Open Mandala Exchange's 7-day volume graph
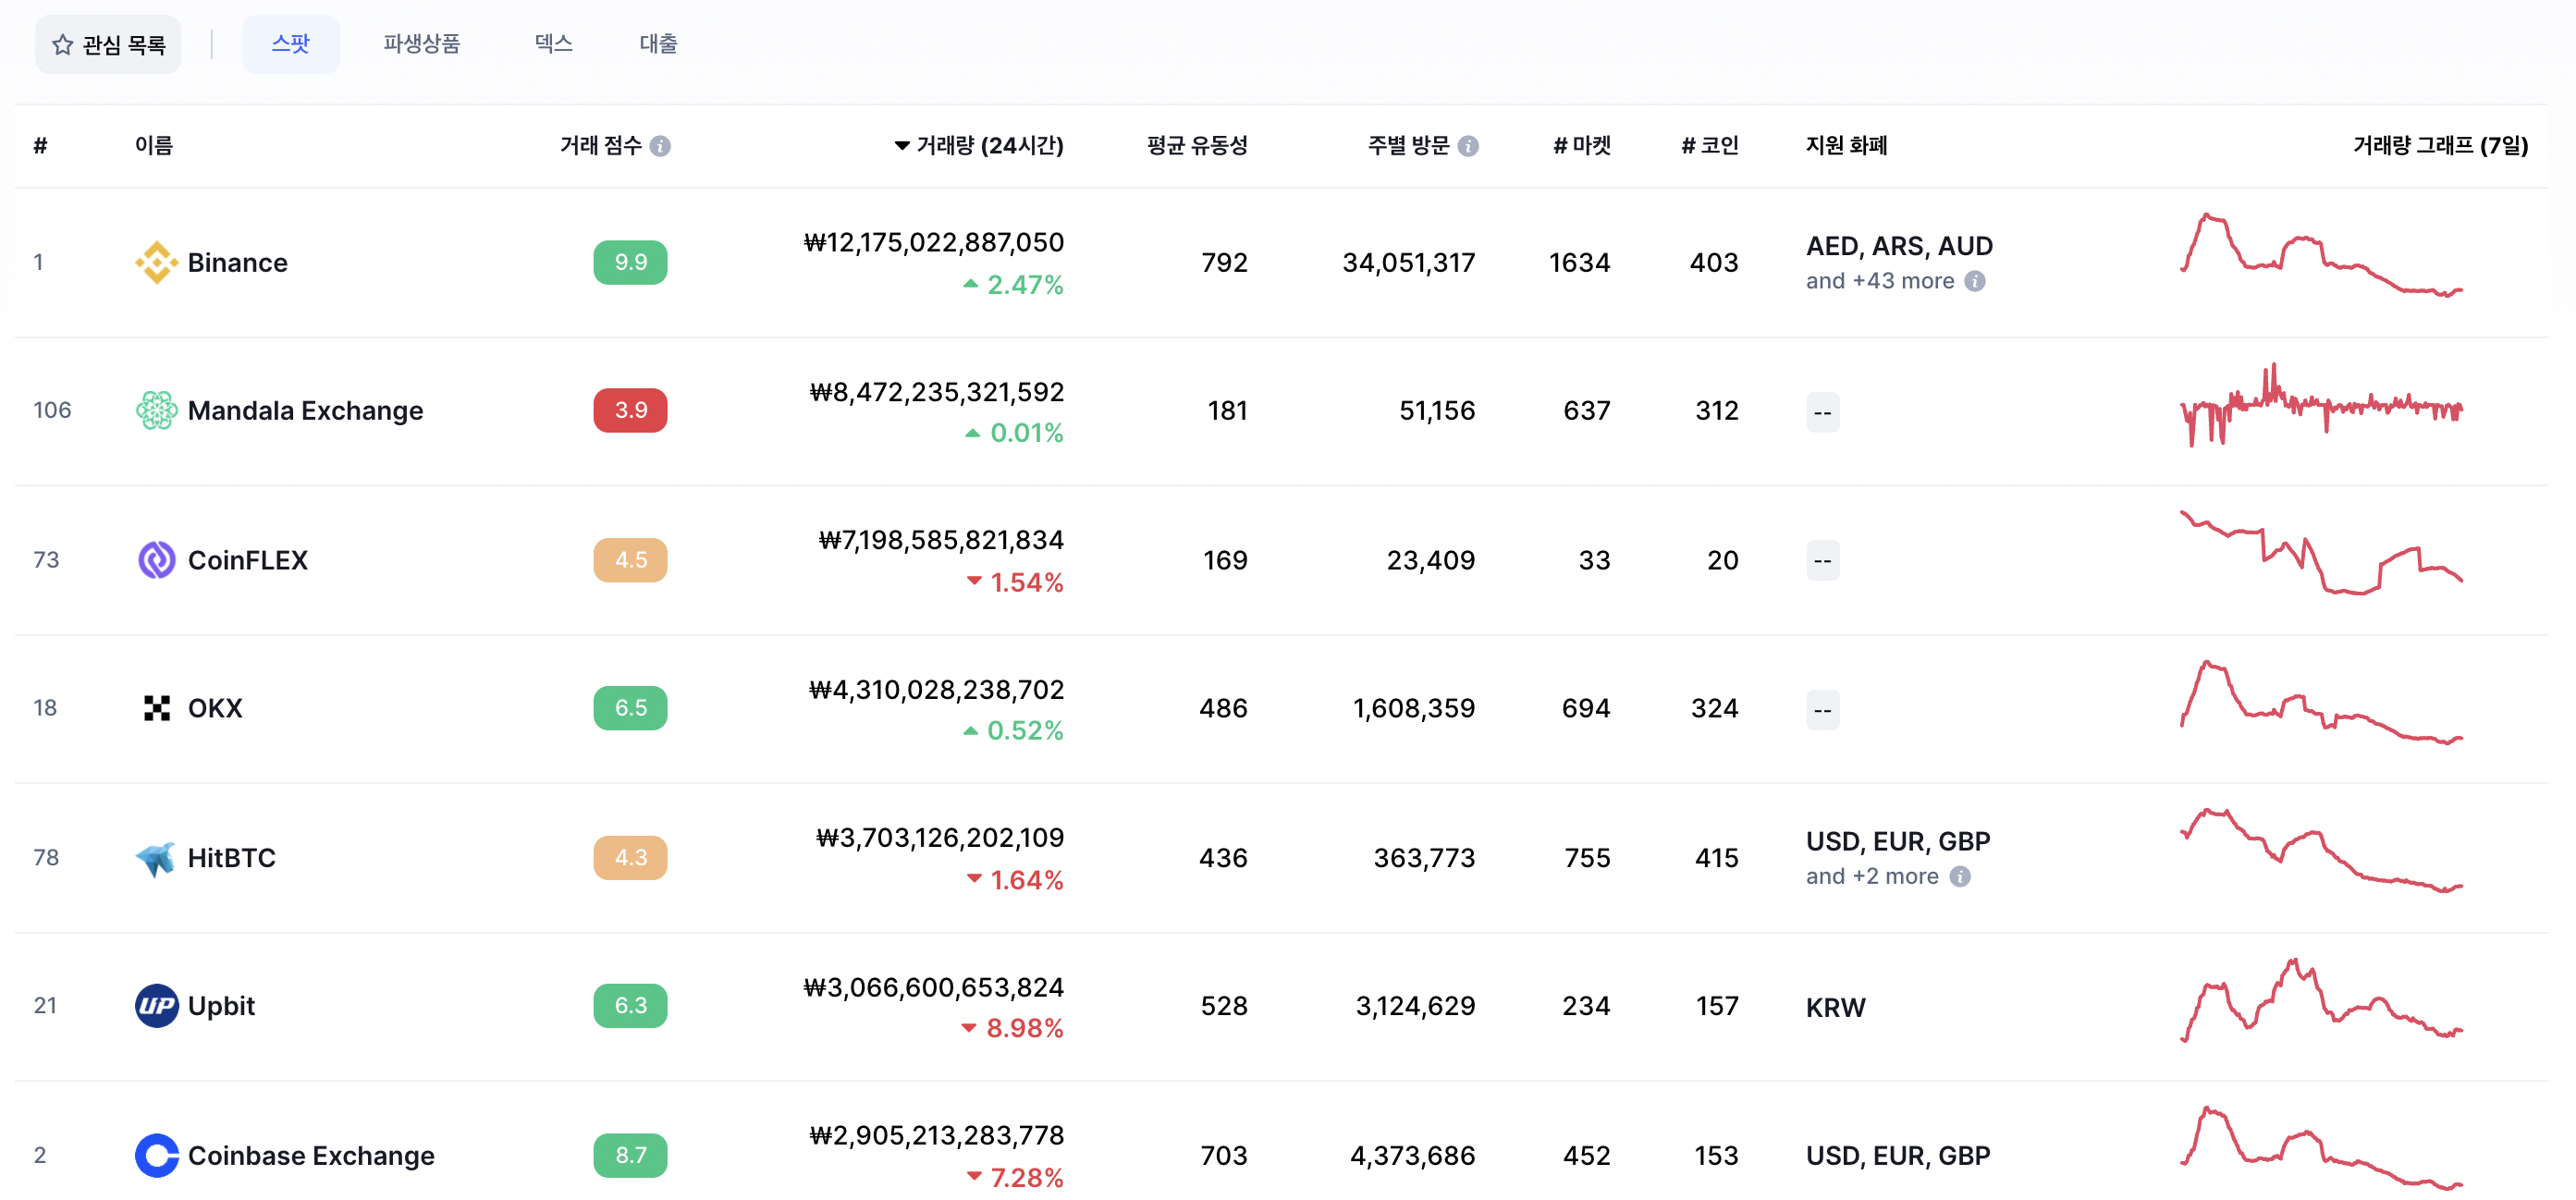Screen dimensions: 2576x1200 2321,404
